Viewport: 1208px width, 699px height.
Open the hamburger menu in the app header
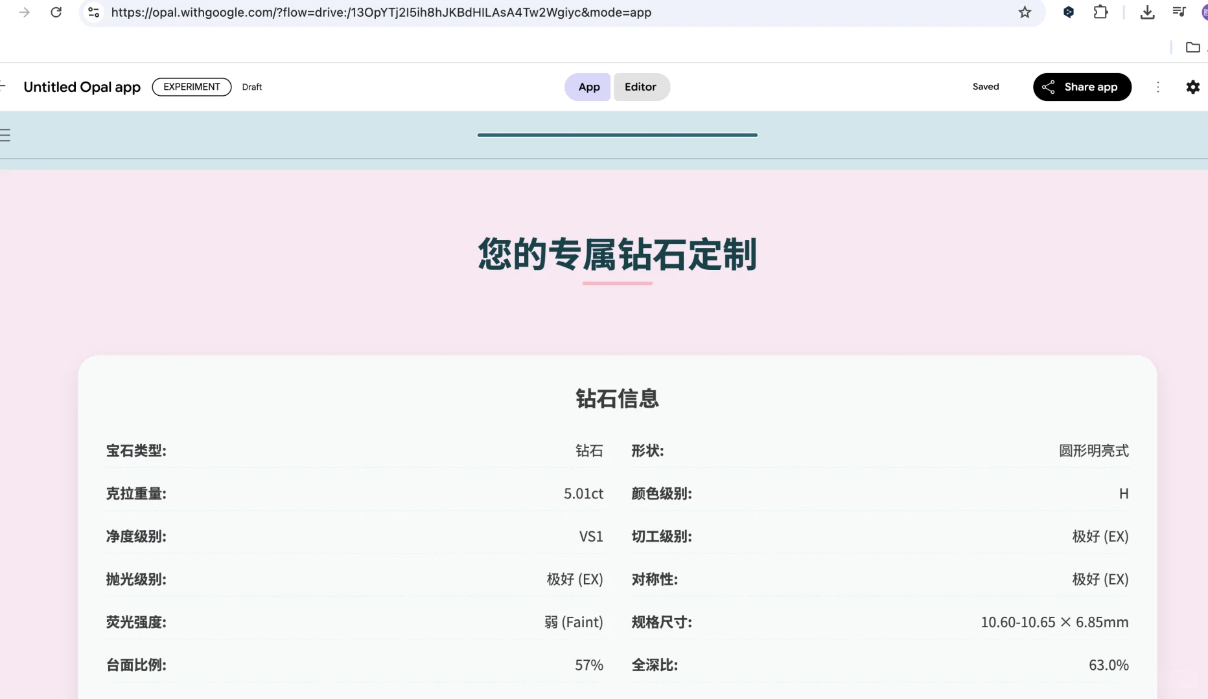coord(6,135)
